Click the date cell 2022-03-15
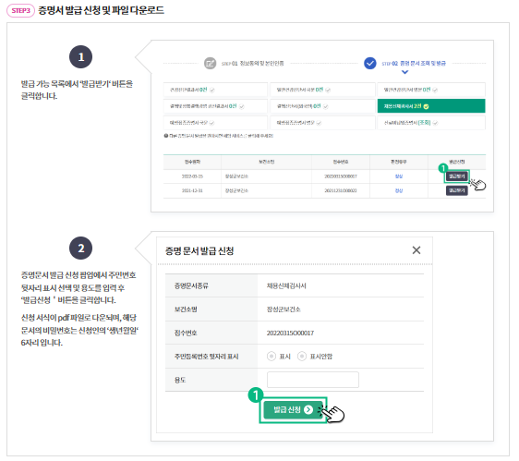This screenshot has width=519, height=461. click(x=192, y=176)
